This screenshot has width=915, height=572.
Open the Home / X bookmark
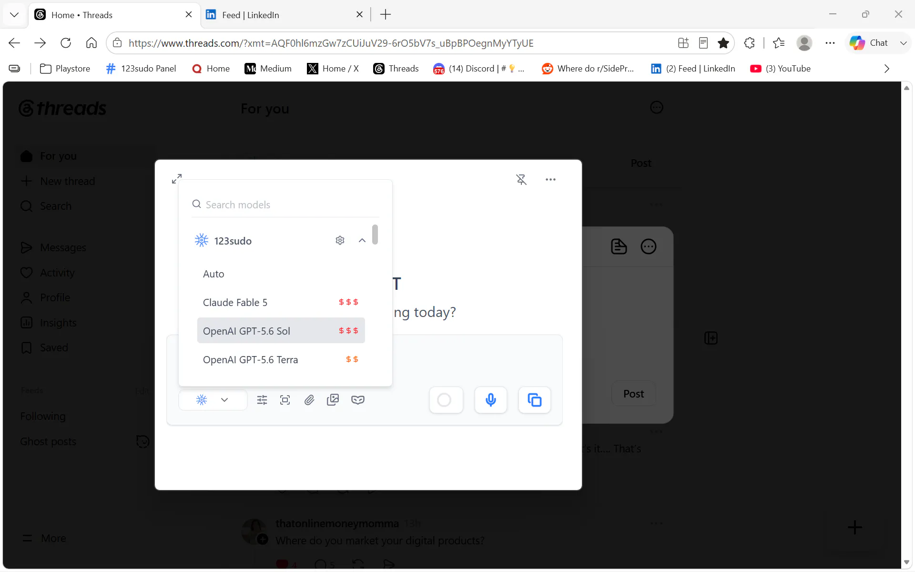(333, 69)
